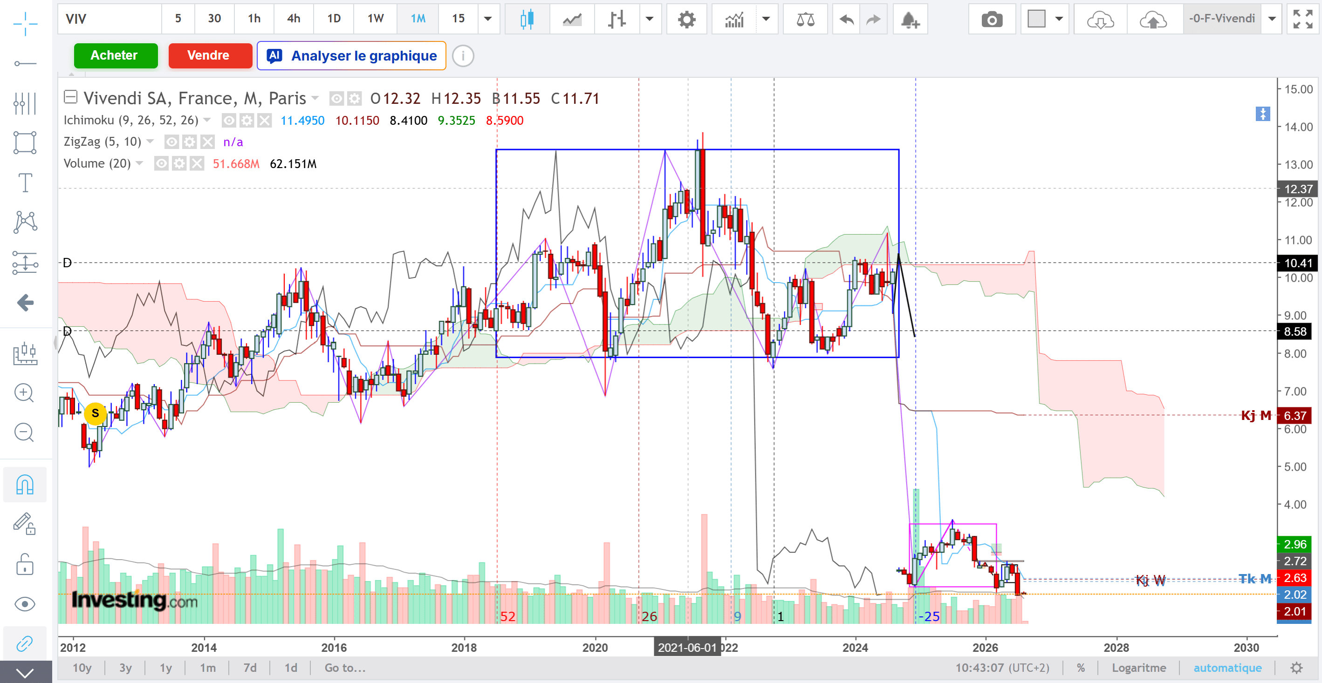Screen dimensions: 1322x683
Task: Hide the Volume indicator
Action: coord(161,163)
